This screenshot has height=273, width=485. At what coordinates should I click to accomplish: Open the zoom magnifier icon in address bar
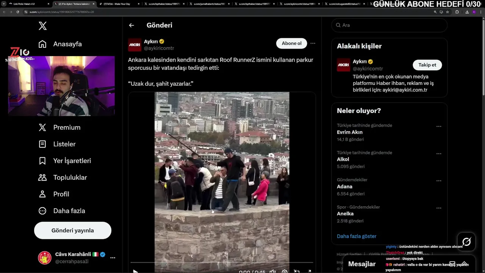click(435, 12)
